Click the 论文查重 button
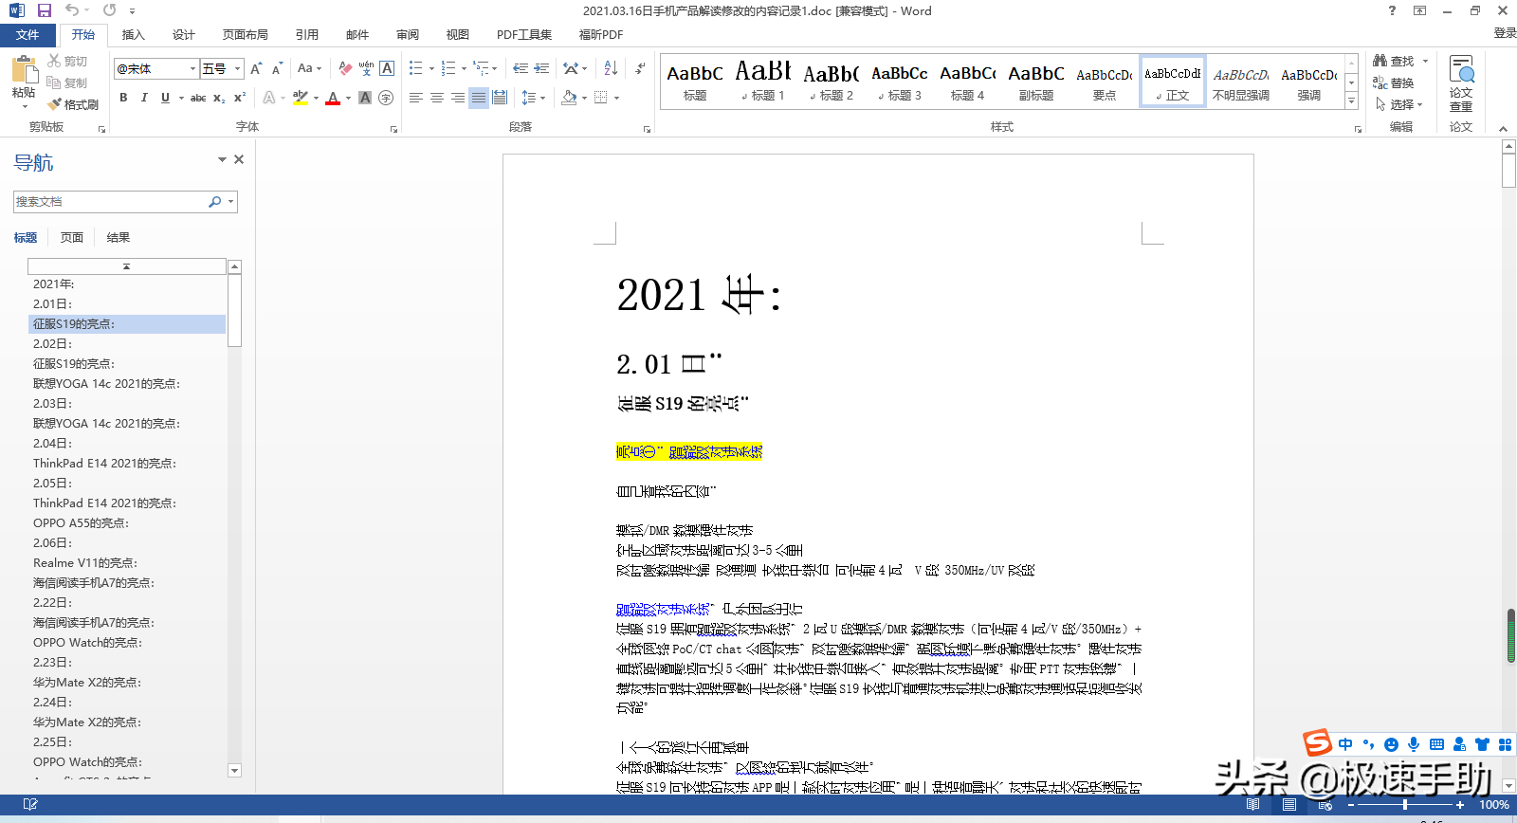Viewport: 1517px width, 823px height. pos(1461,83)
